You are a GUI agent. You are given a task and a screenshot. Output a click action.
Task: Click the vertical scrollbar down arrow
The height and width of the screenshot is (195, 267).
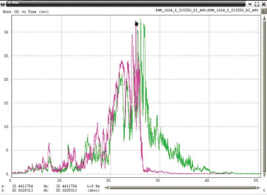pos(264,175)
